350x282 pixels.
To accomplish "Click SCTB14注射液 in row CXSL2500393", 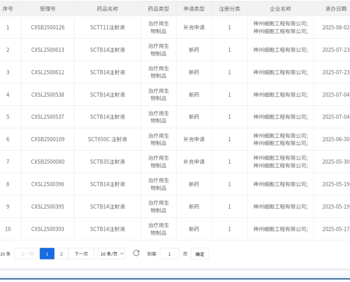I will (x=107, y=229).
